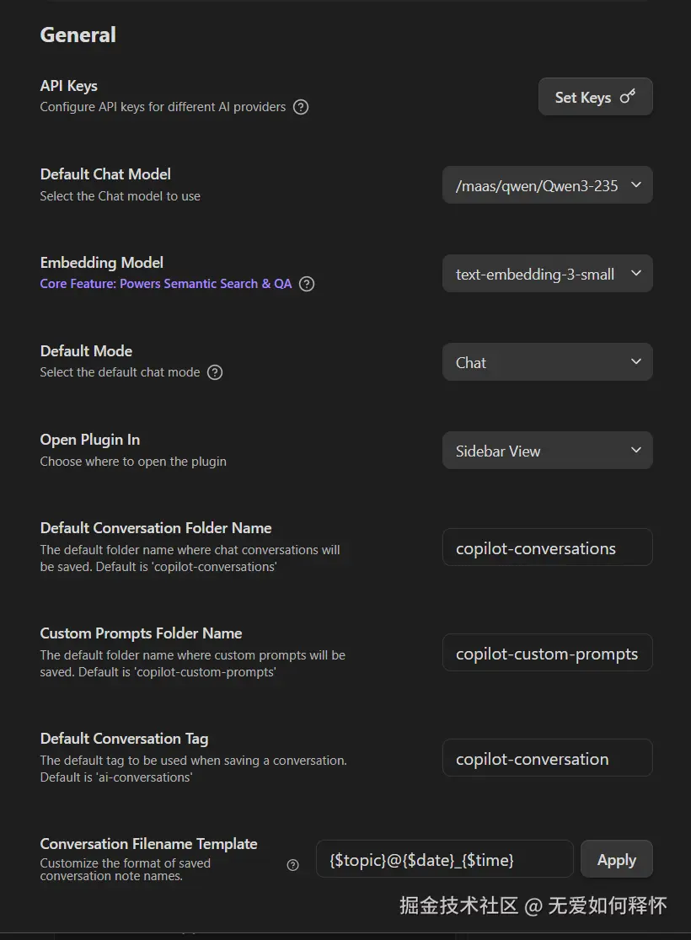The width and height of the screenshot is (691, 940).
Task: Click the chevron arrow on Sidebar View
Action: pyautogui.click(x=636, y=451)
